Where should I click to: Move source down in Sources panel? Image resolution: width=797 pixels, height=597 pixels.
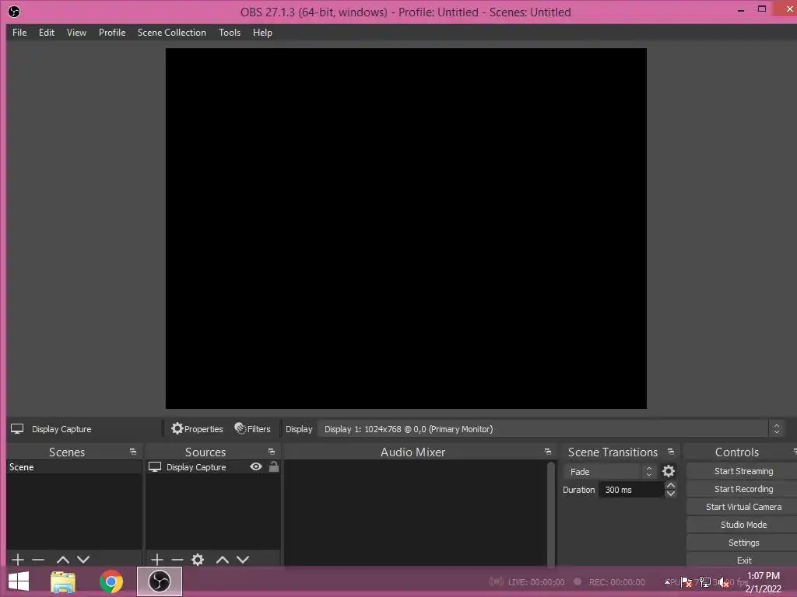tap(243, 560)
